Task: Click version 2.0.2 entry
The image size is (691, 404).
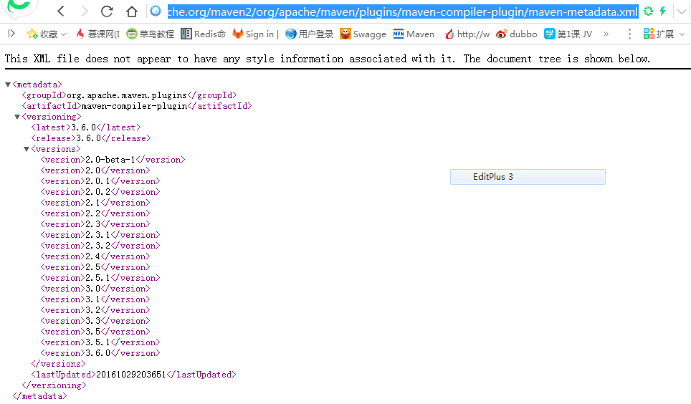Action: [100, 192]
